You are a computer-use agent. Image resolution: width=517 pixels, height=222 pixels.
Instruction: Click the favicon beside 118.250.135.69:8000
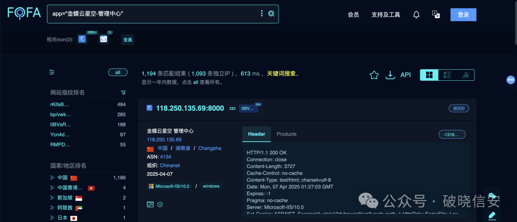(x=149, y=108)
